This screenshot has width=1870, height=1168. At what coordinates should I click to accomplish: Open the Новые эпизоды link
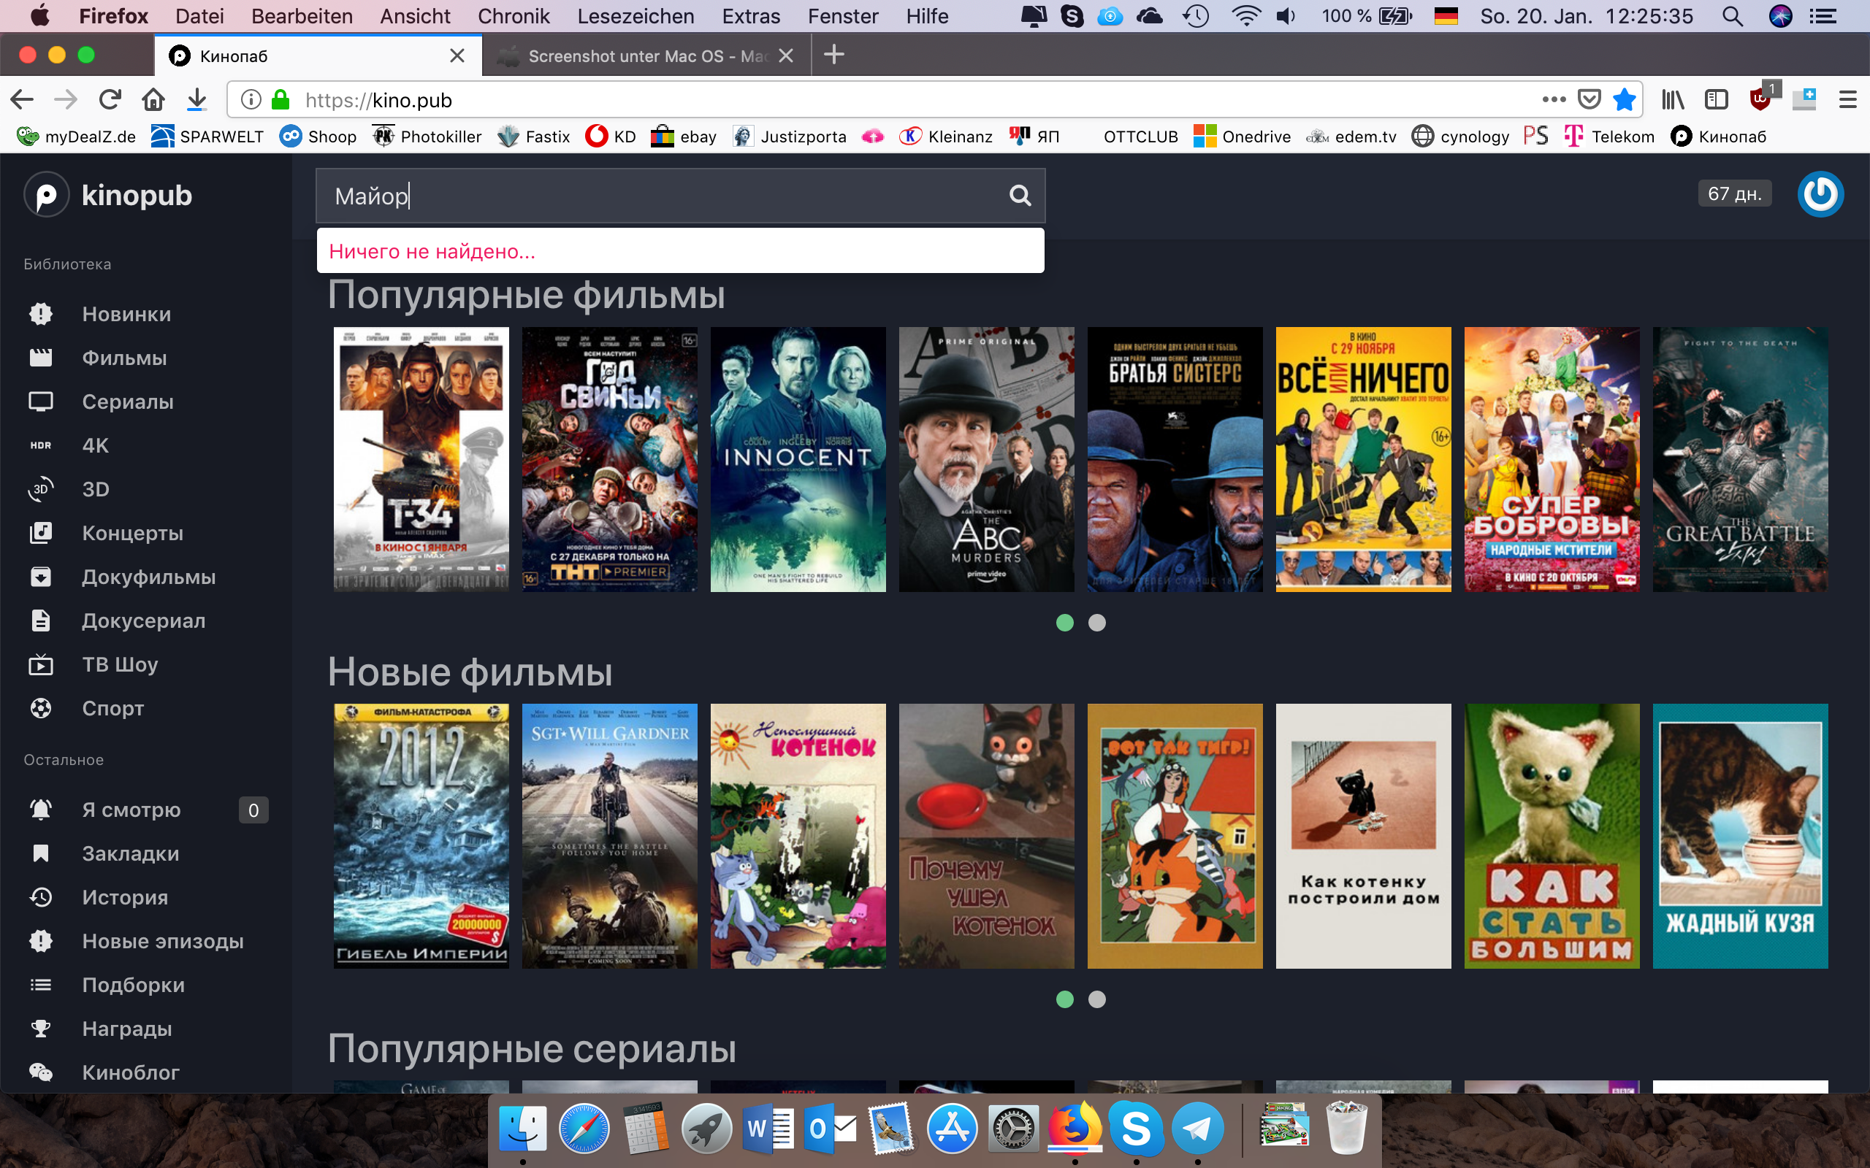click(163, 941)
